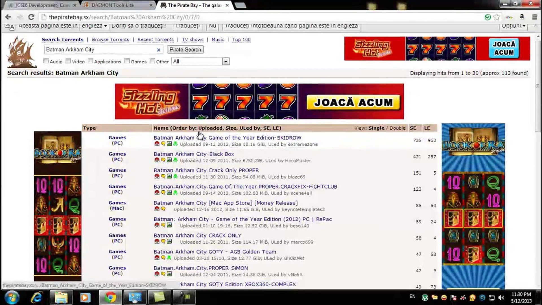This screenshot has width=542, height=305.
Task: Click the Amazon 'a' extension icon
Action: [x=522, y=17]
